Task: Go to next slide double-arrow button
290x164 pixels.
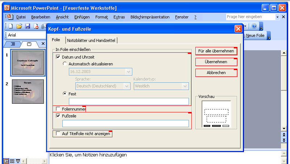Action: pyautogui.click(x=284, y=141)
